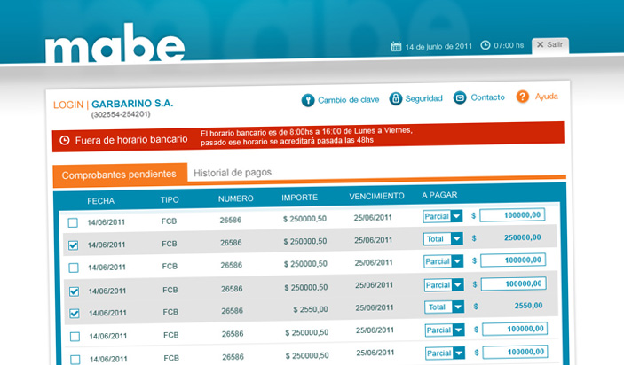624x365 pixels.
Task: Open Seguridad via the padlock icon
Action: 396,98
